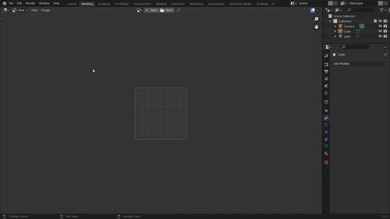Expand the Light tree item

335,36
